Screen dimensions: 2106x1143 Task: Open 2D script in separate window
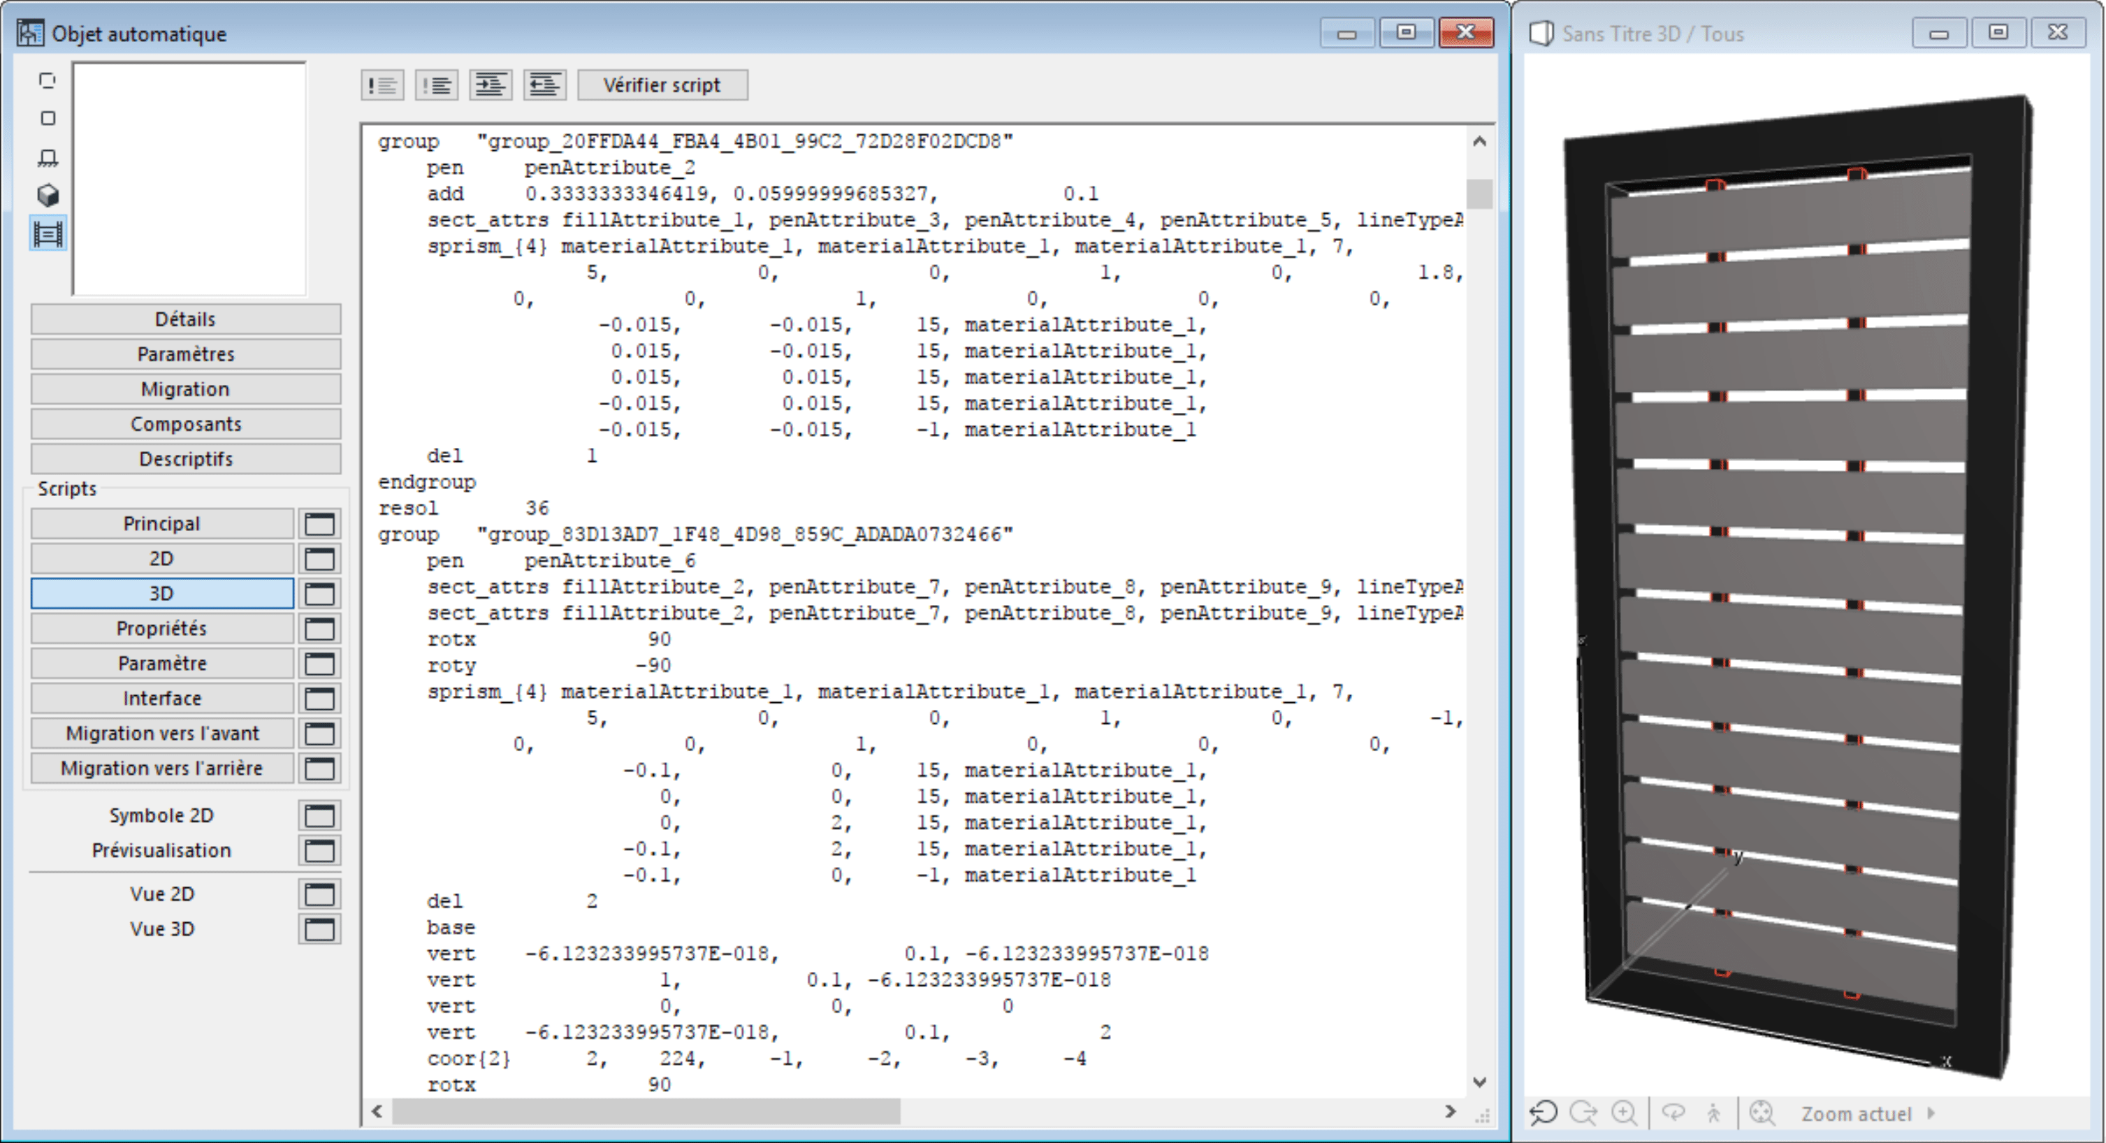pos(319,558)
